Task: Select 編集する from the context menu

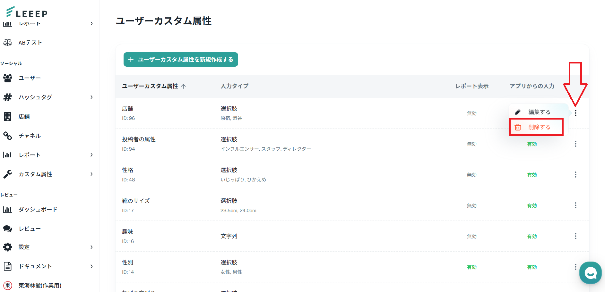Action: tap(539, 112)
